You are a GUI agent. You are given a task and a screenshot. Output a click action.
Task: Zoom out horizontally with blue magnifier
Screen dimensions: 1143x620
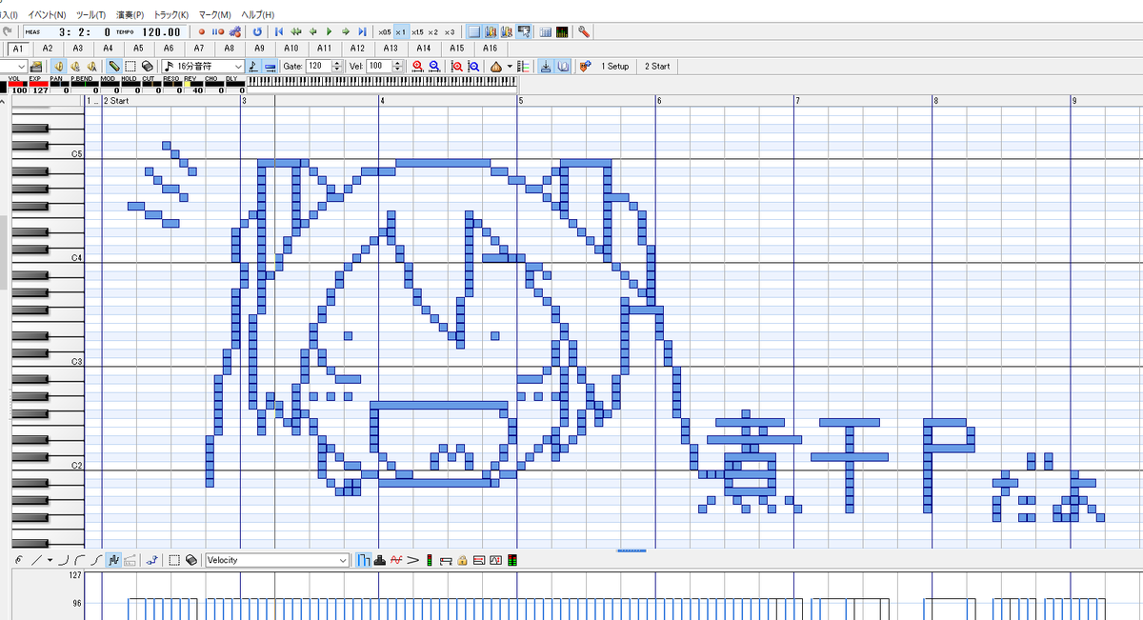click(434, 67)
